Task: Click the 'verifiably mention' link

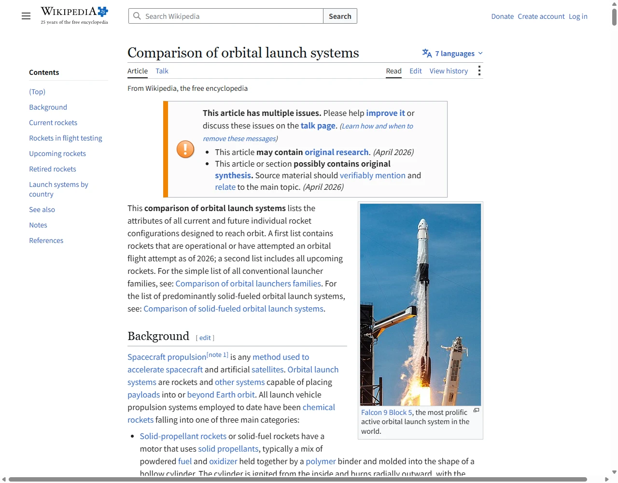Action: 373,175
